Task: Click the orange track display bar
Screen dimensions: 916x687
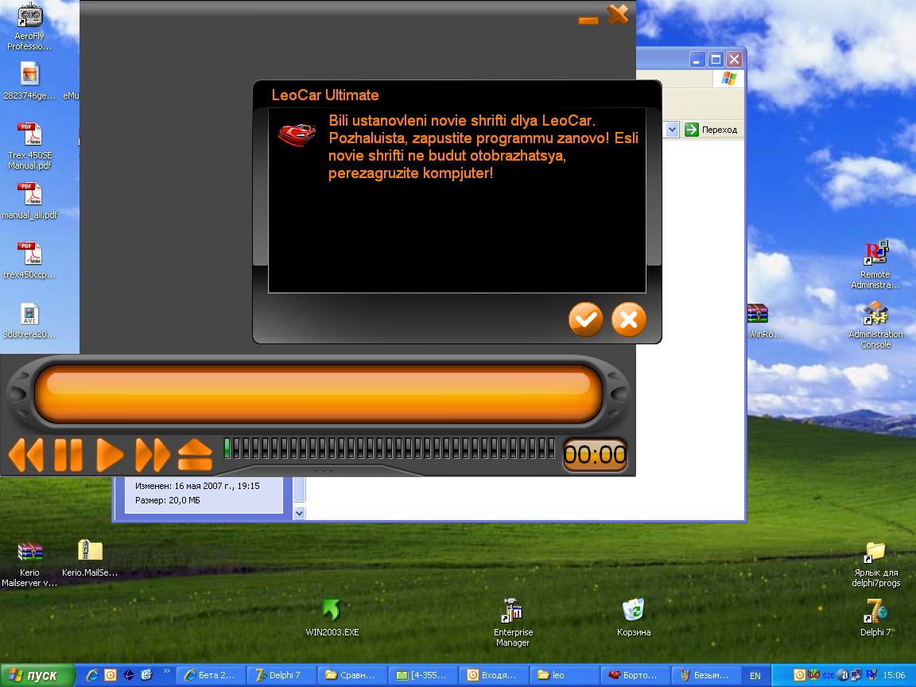Action: (318, 393)
